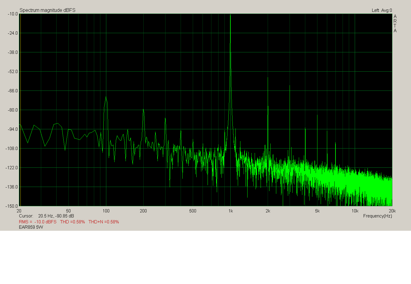Click the -80.0 y-axis label
This screenshot has width=411, height=284.
coord(13,110)
